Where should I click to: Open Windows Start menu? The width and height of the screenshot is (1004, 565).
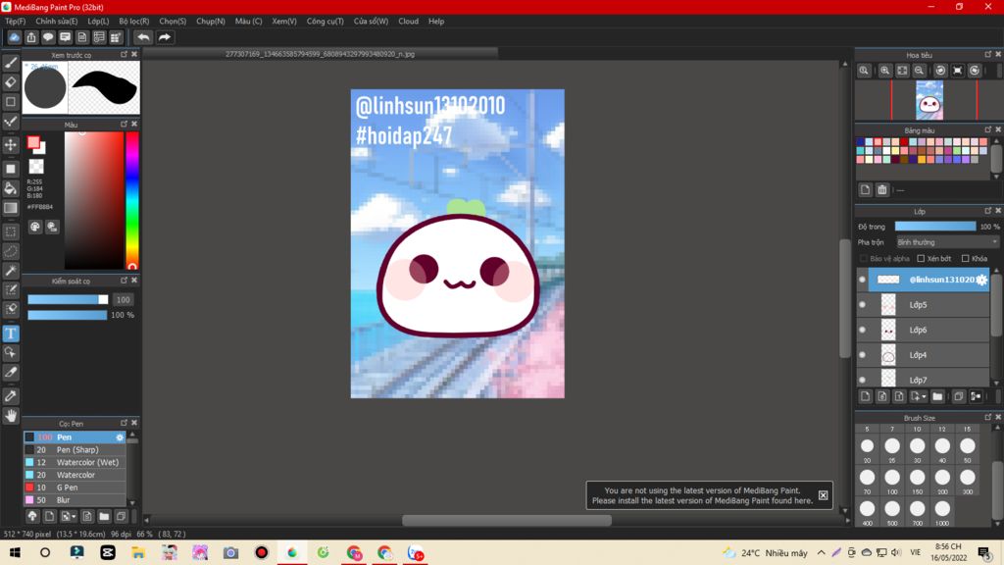point(15,552)
